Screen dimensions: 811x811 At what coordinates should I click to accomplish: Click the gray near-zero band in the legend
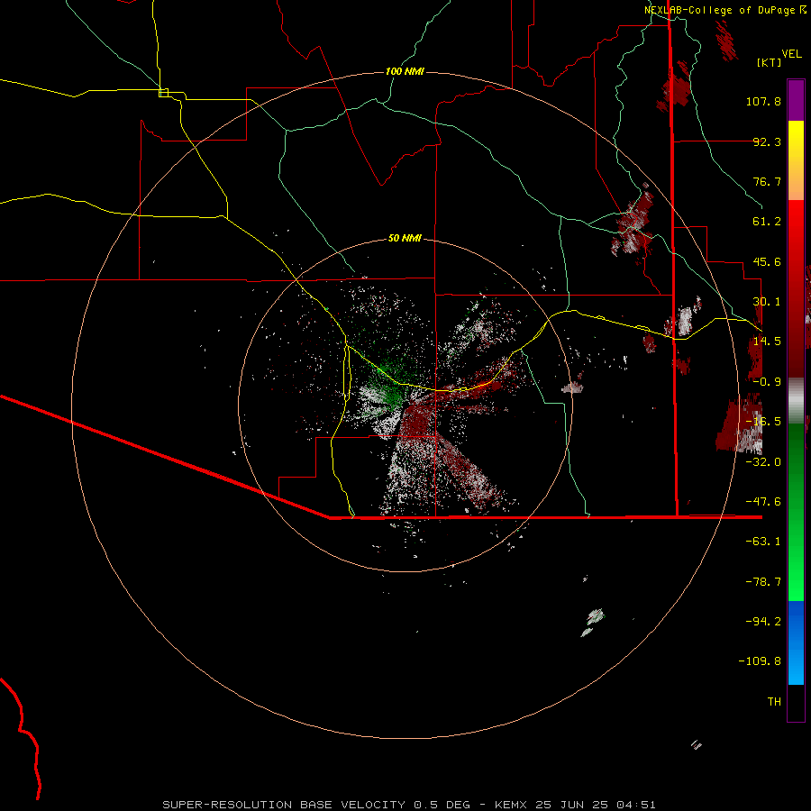click(796, 399)
